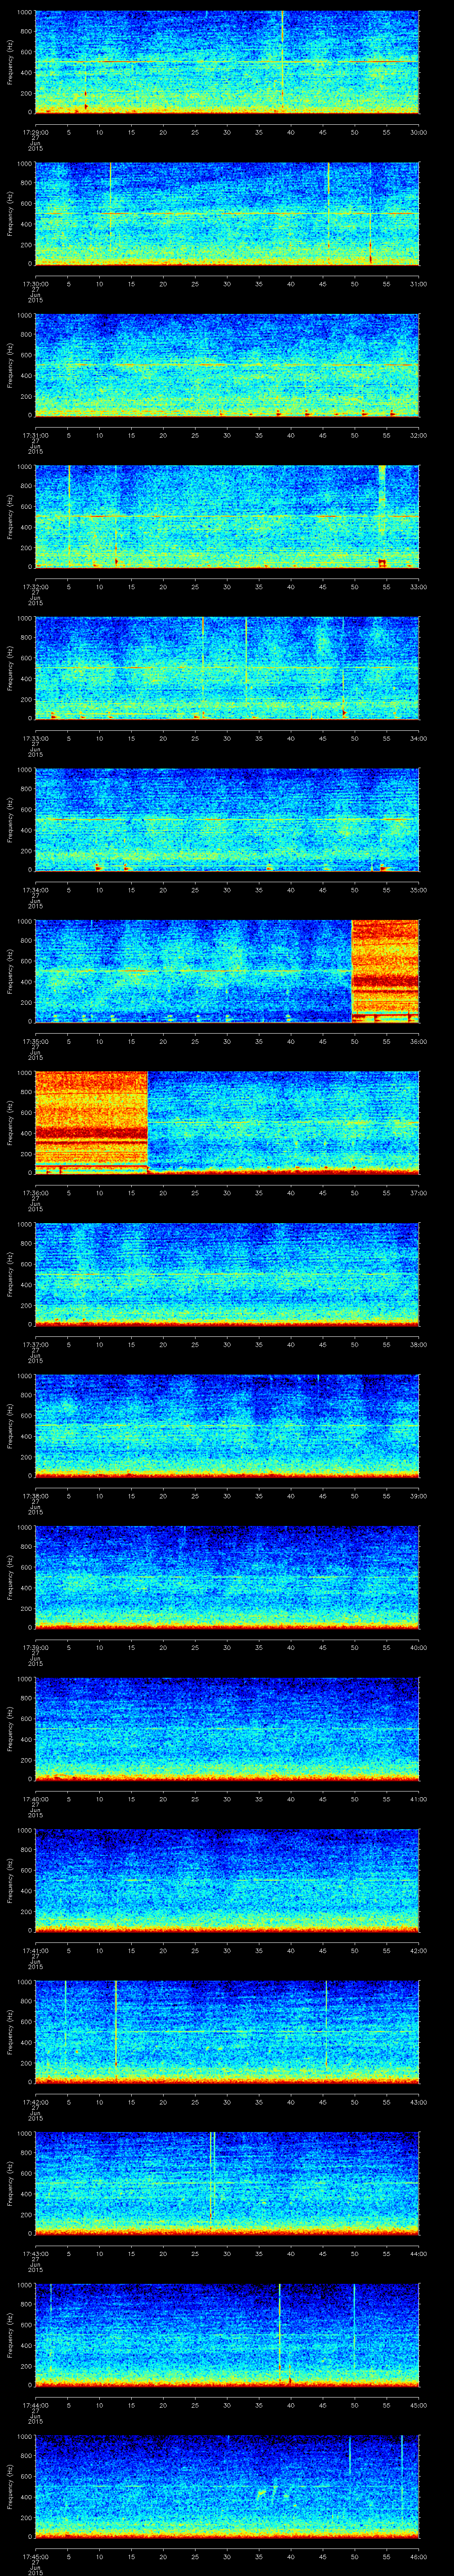This screenshot has height=2576, width=454.
Task: Click the 17:37:00 start time label
Action: click(x=35, y=1344)
